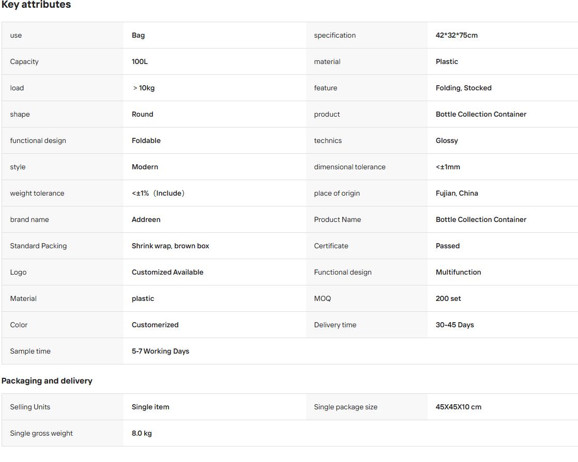Click the Sample time 5-7 Working Days
The image size is (578, 462).
click(160, 351)
